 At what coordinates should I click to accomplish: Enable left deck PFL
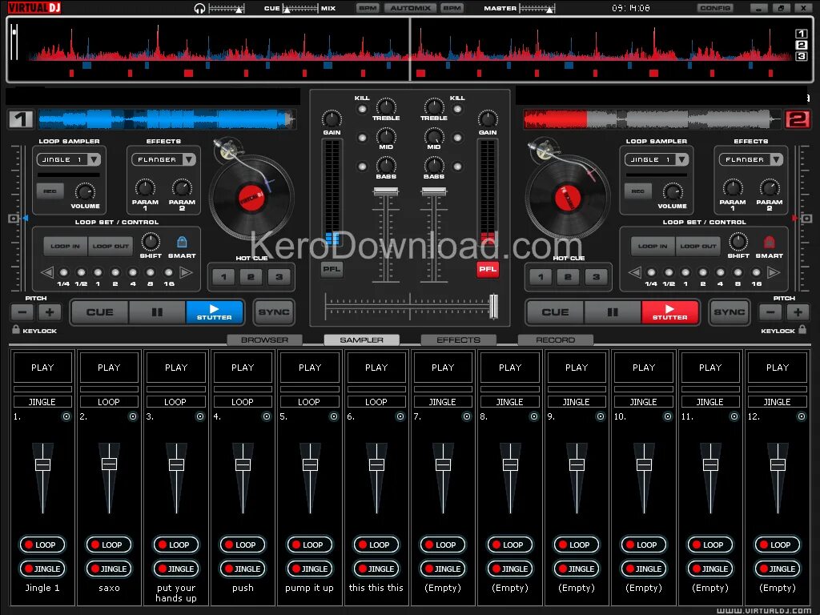coord(332,269)
